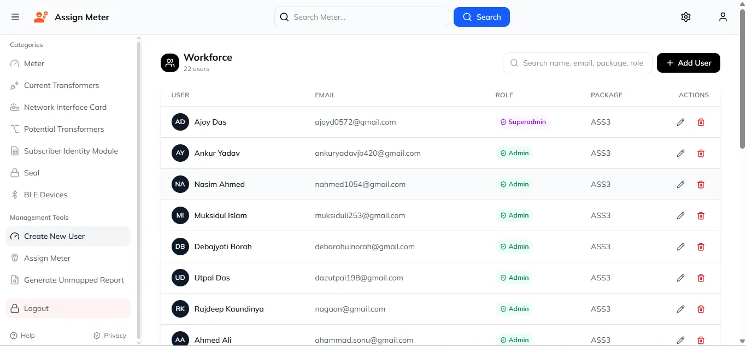Edit user Ankur Yadav

pos(680,153)
